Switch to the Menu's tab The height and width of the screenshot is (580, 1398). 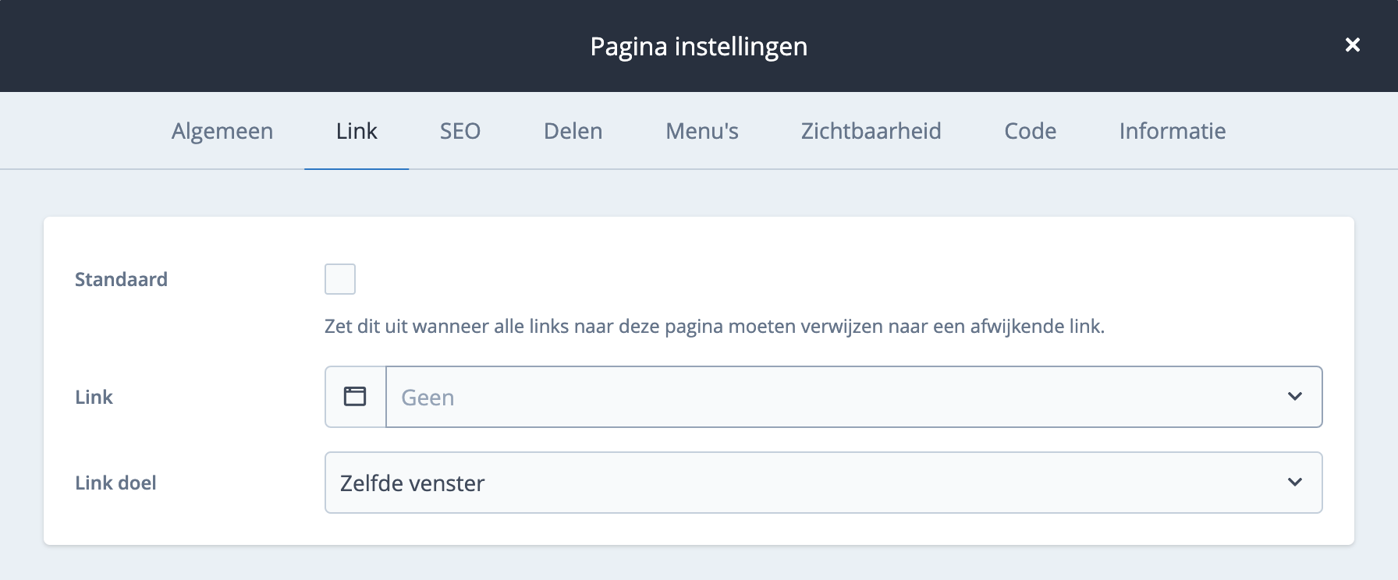[701, 131]
